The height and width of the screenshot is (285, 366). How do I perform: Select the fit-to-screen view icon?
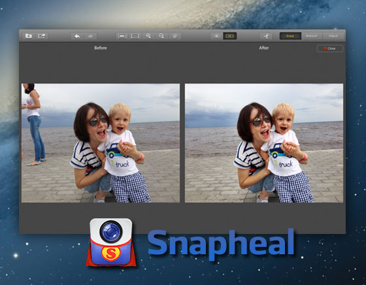[135, 36]
